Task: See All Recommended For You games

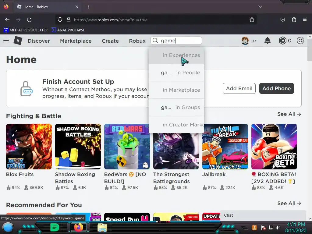Action: [289, 203]
